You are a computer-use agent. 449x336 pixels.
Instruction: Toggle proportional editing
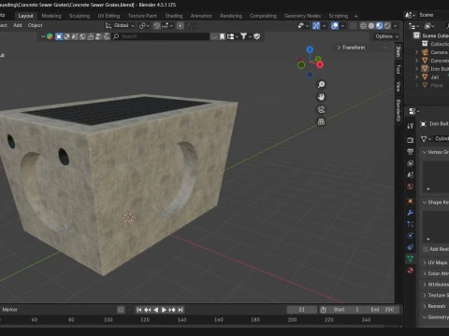181,25
